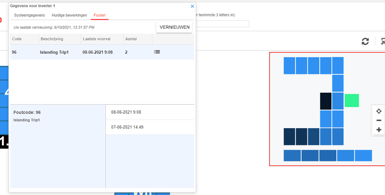Screen dimensions: 385x195
Task: Click the search input field behind the dialog
Action: [x=222, y=24]
